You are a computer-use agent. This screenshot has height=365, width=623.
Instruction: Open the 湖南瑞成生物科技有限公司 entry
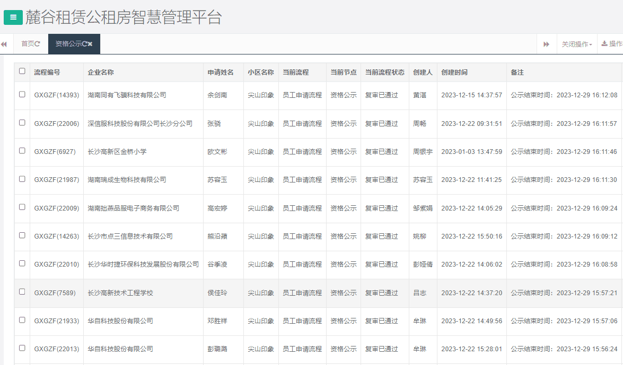point(122,180)
